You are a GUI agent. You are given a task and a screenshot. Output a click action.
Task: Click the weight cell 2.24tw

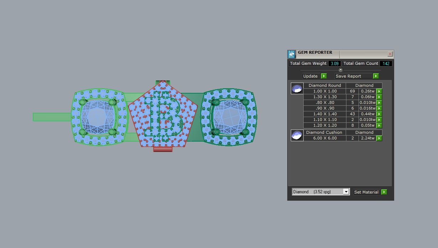tap(368, 138)
